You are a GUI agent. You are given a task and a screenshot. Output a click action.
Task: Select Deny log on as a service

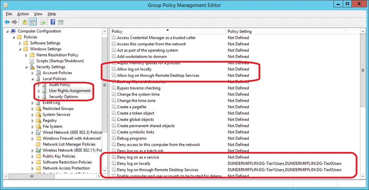[x=138, y=157]
